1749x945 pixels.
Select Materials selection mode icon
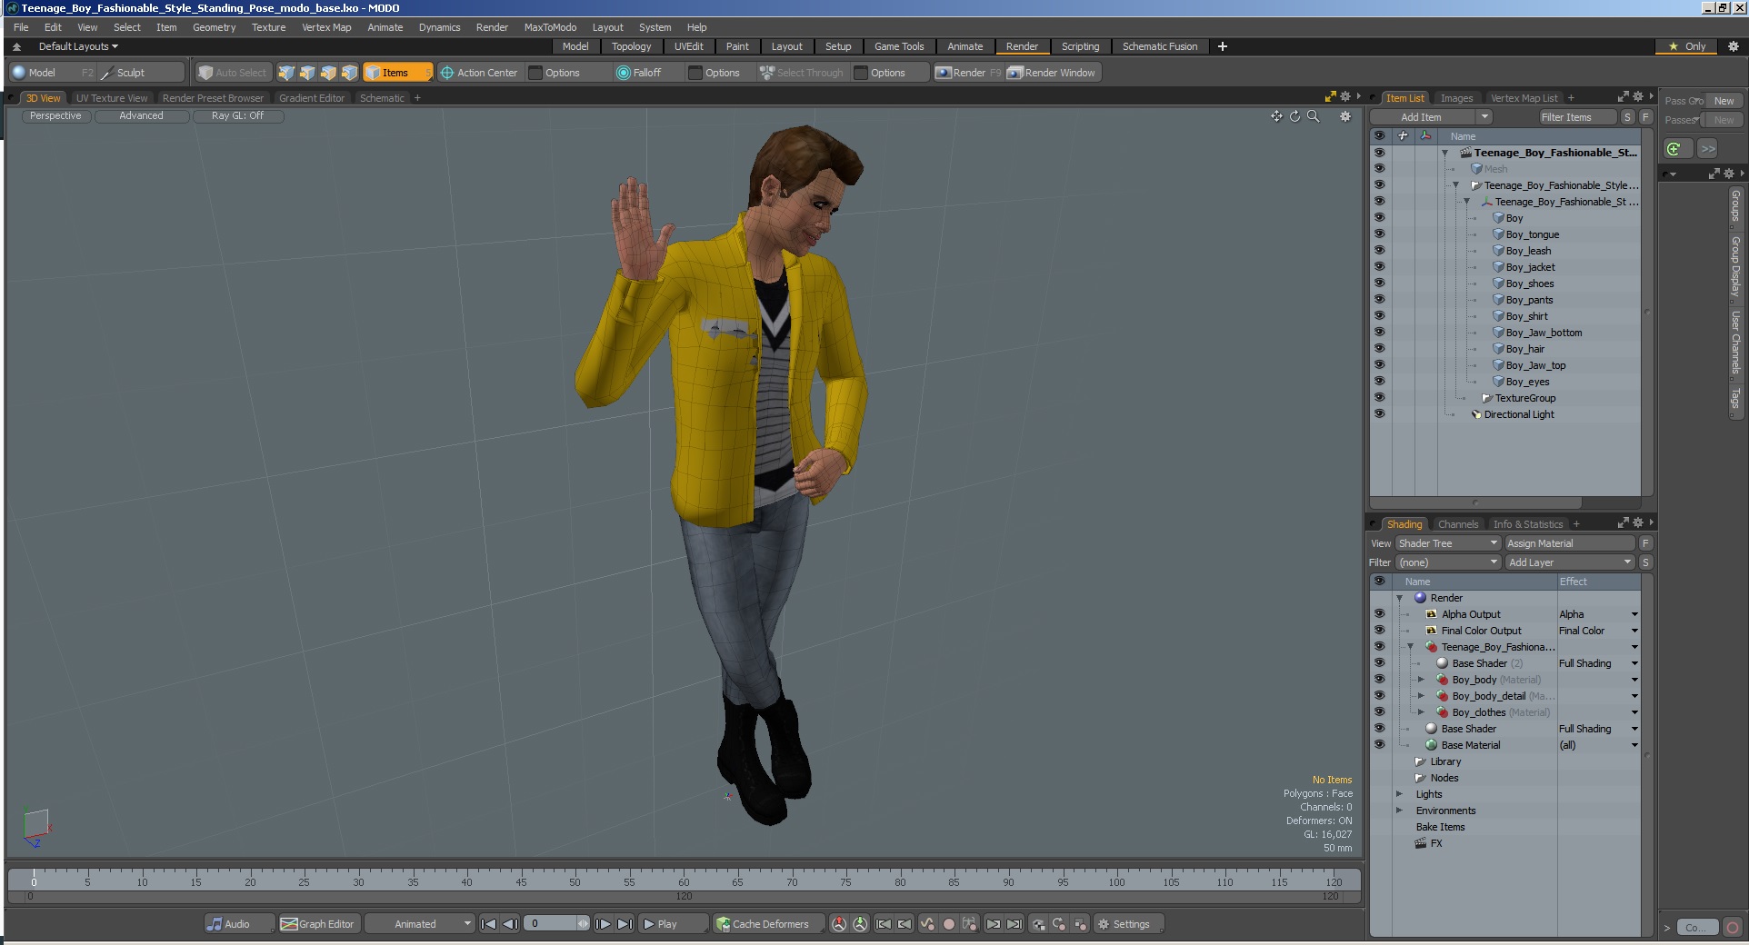[349, 73]
